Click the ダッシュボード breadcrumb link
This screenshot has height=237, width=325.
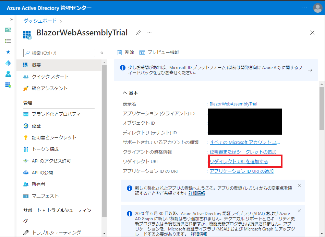[x=40, y=21]
